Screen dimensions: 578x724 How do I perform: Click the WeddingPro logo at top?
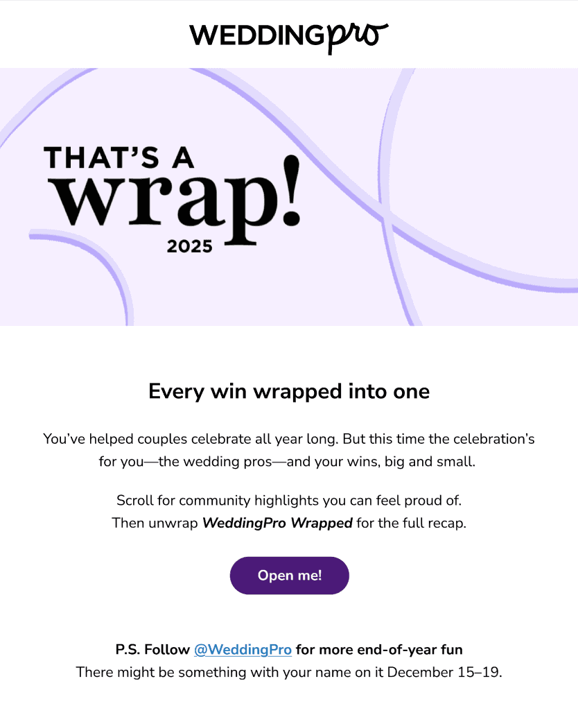[x=288, y=35]
